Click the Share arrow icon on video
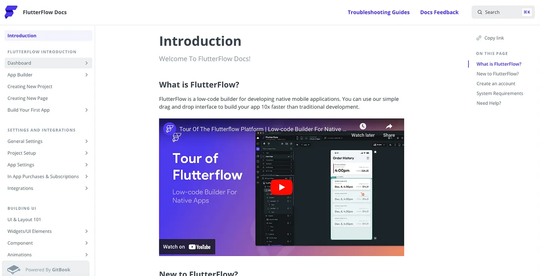 click(x=389, y=127)
